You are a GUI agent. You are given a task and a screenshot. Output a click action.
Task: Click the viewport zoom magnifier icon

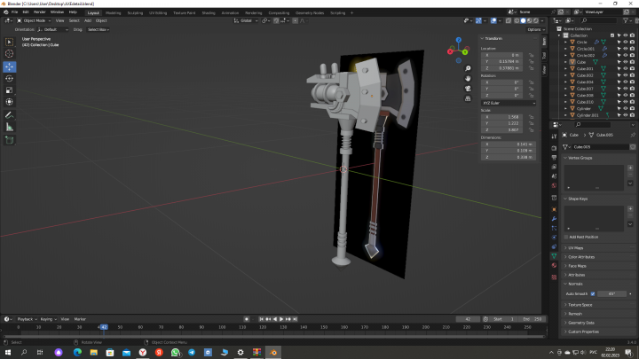click(468, 66)
